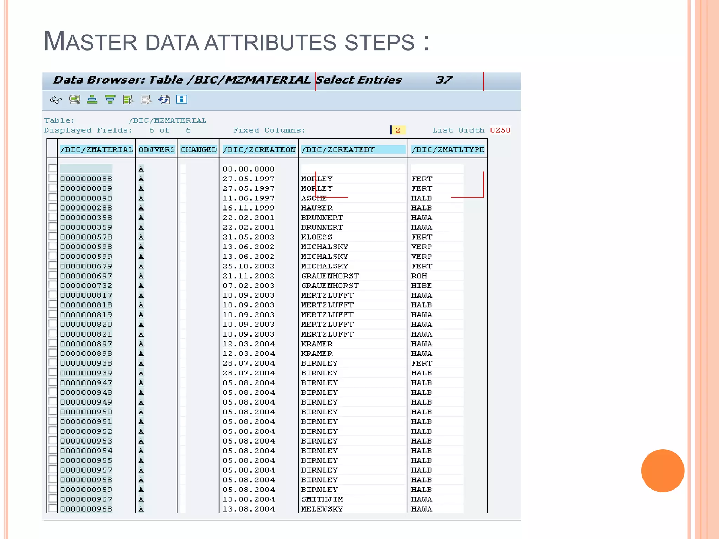Click the date 07.02.2003

[x=249, y=286]
